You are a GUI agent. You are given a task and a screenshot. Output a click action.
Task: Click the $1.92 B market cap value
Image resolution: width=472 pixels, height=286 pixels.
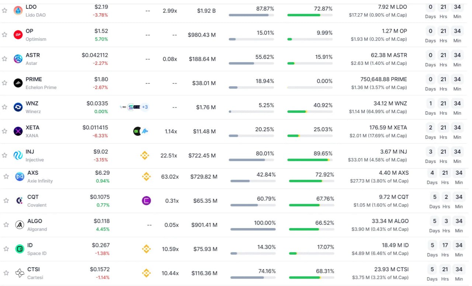[206, 11]
